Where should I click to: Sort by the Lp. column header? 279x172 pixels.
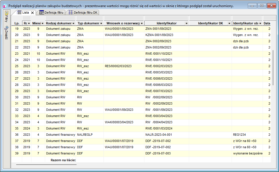tap(17, 23)
